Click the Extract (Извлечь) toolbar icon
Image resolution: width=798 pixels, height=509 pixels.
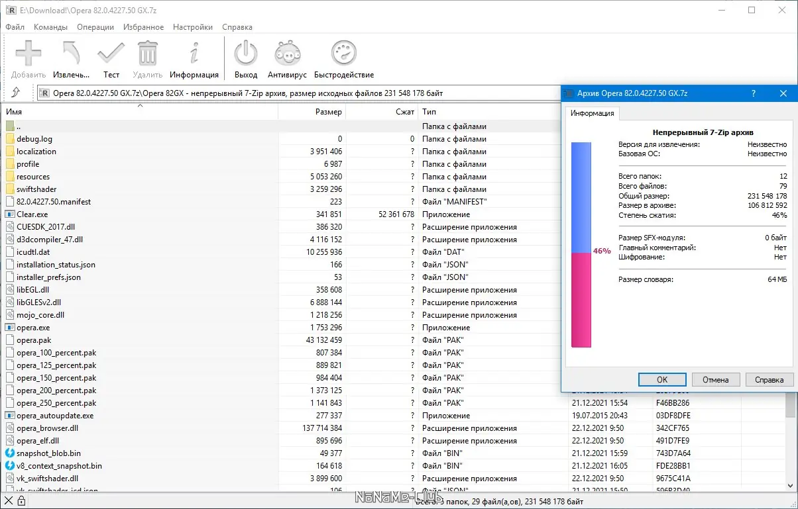pos(71,53)
